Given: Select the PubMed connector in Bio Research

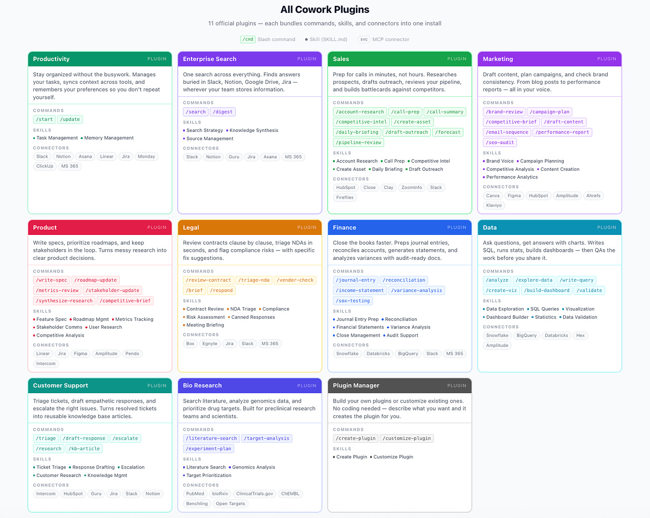Looking at the screenshot, I should click(x=195, y=493).
